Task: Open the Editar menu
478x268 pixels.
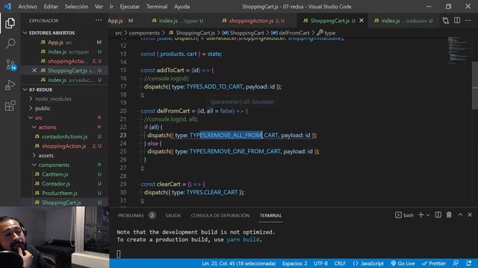Action: [x=51, y=7]
